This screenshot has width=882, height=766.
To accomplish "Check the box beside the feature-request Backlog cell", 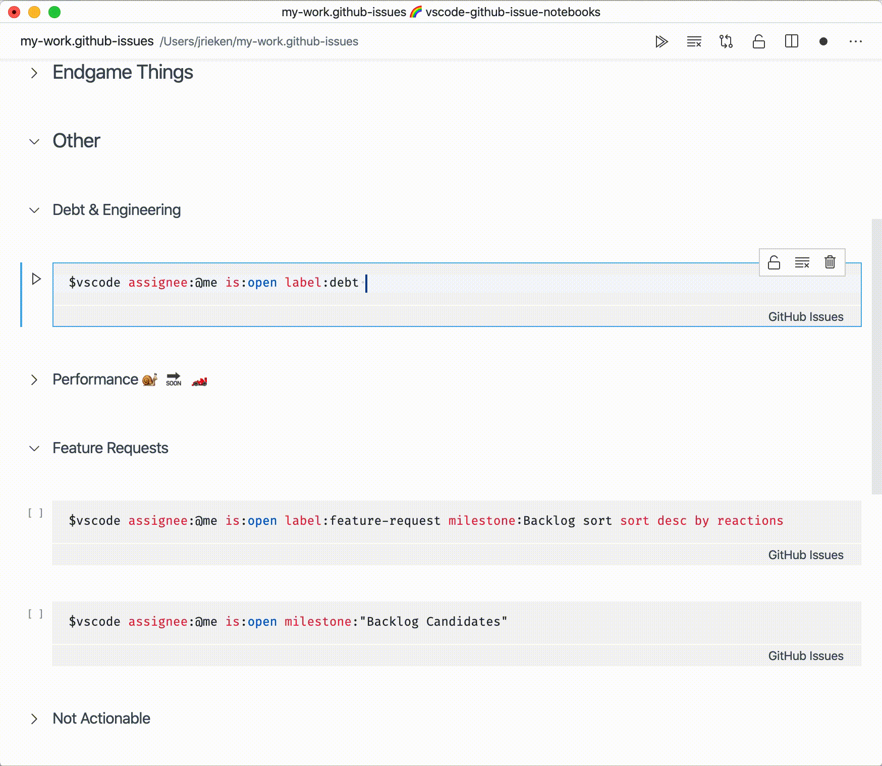I will (36, 512).
